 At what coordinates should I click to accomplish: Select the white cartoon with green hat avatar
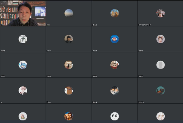point(23,39)
